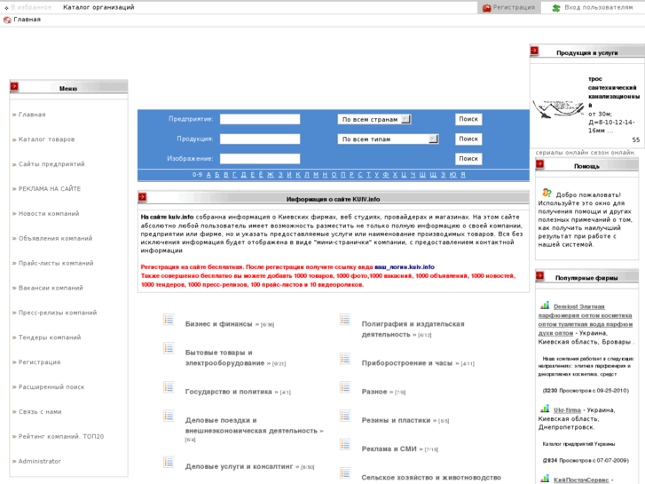Click the В избранное star icon
Screen dimensions: 645x484
tap(6, 8)
